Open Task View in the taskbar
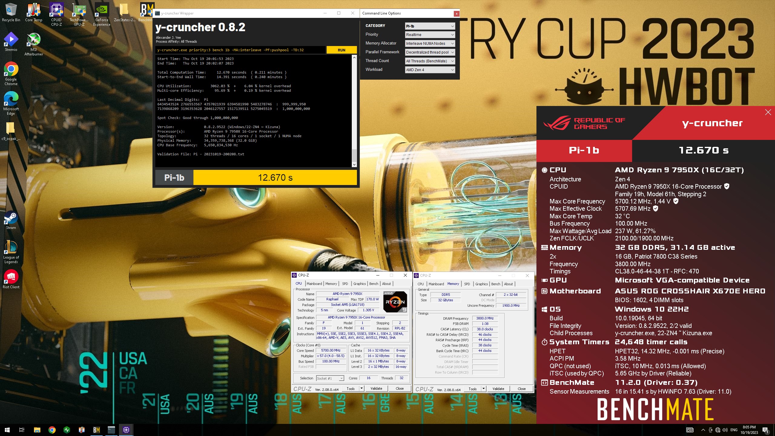Screen dimensions: 775x436 click(22, 430)
